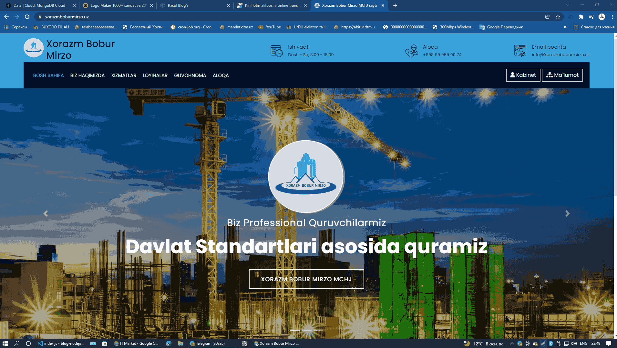Open the XIZMATLAR menu item

click(124, 75)
